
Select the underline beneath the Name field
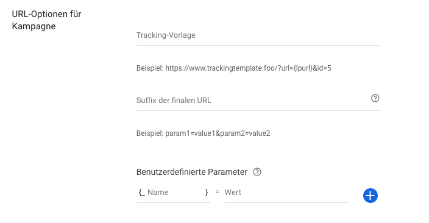pyautogui.click(x=173, y=202)
